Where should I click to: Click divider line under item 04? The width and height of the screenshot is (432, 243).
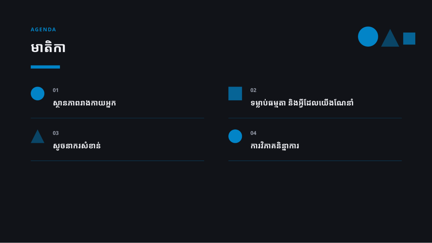pos(315,161)
